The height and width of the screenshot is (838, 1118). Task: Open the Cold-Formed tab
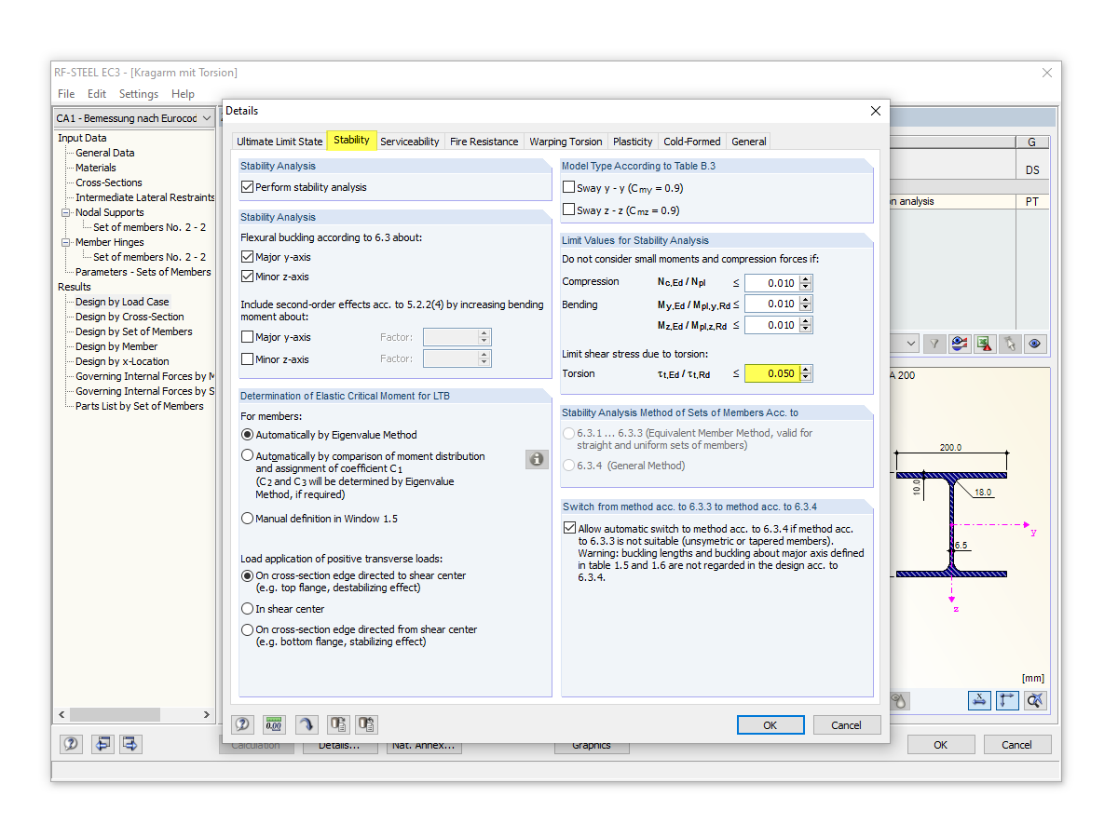coord(692,142)
